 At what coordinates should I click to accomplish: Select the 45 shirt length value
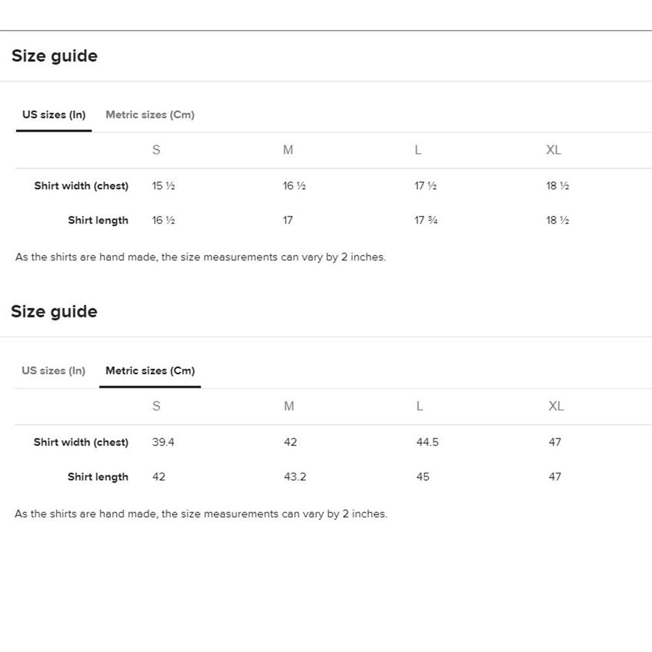[x=422, y=477]
